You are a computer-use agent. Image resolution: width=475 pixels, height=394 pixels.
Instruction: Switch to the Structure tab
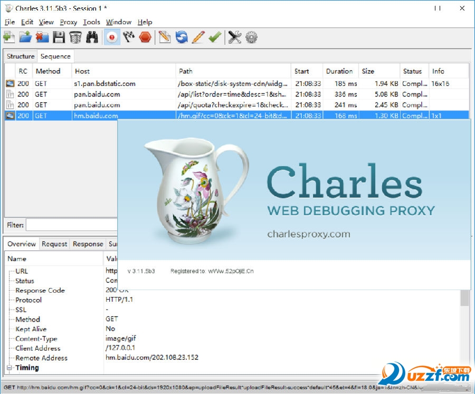tap(21, 56)
